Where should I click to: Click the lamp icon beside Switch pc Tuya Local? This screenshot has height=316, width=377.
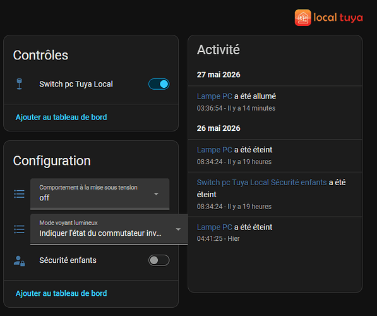[19, 84]
